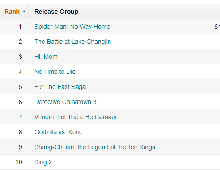The height and width of the screenshot is (170, 220).
Task: Click the Rank sort arrow icon
Action: pyautogui.click(x=24, y=12)
